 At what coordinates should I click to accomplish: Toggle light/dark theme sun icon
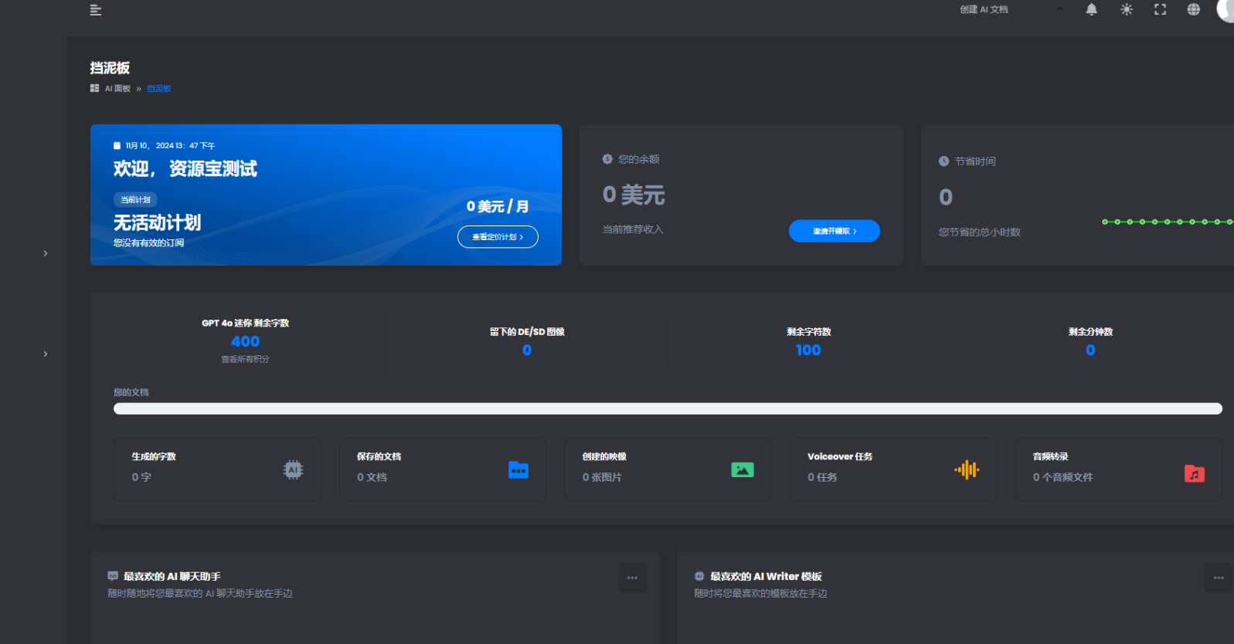(x=1127, y=10)
